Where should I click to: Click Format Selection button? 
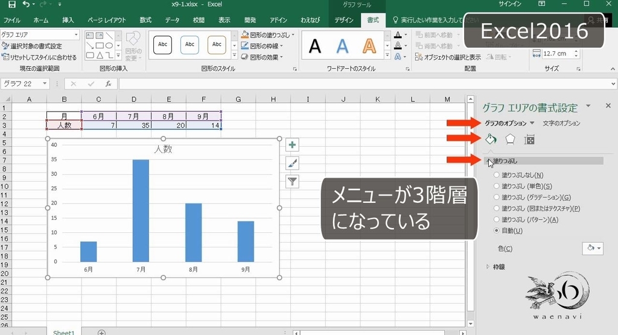pos(33,46)
